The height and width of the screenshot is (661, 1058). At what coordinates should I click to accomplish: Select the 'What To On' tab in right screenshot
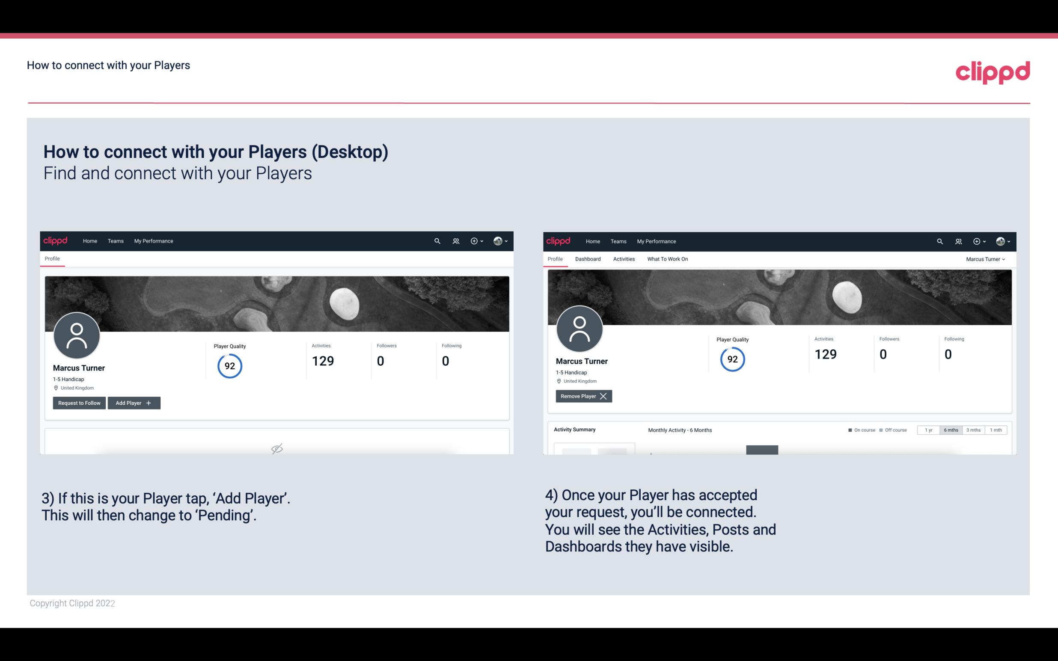(x=667, y=259)
